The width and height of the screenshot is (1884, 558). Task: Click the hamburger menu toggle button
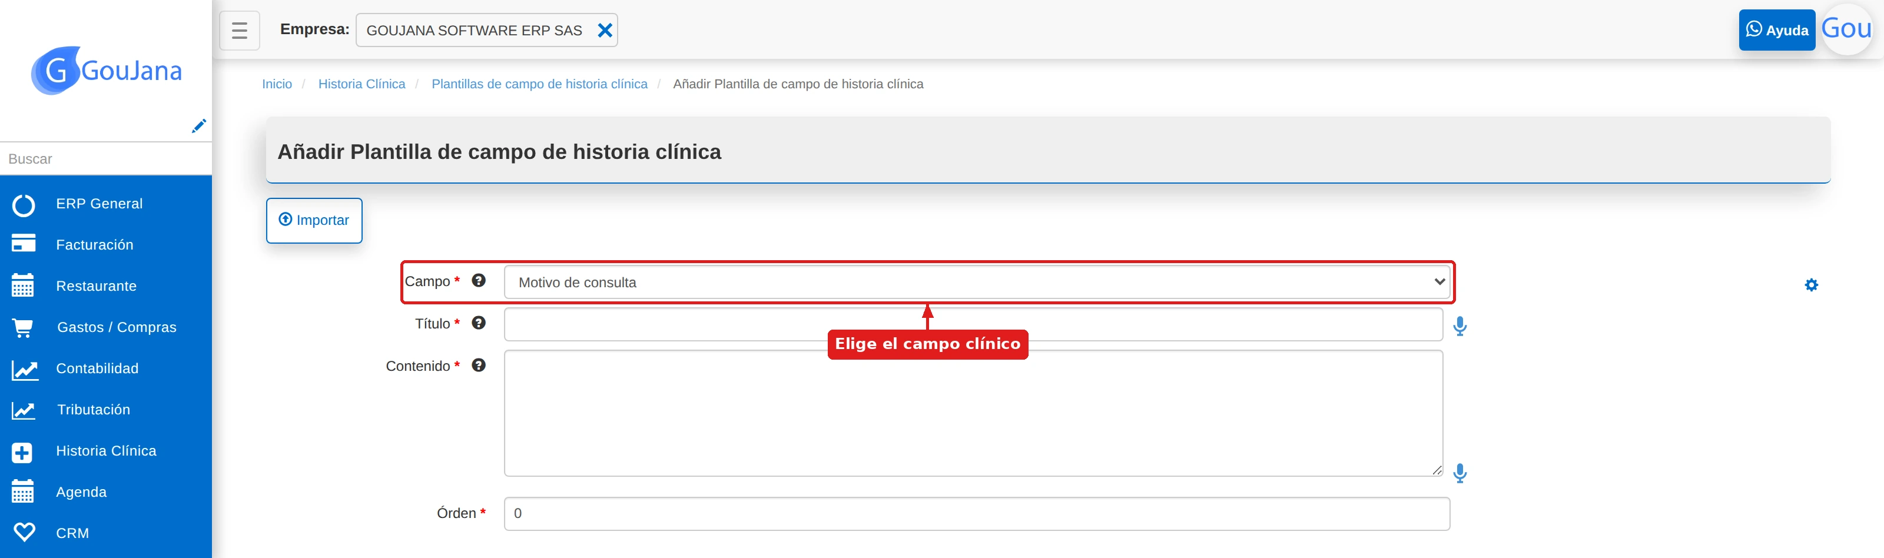(x=239, y=30)
